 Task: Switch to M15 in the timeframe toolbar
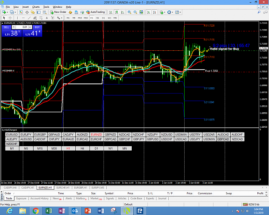click(x=80, y=18)
